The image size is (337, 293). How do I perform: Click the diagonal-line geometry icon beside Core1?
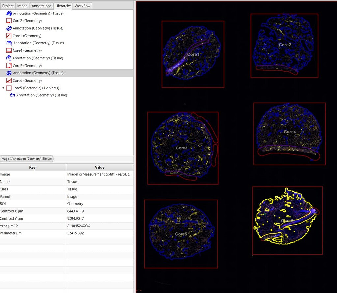point(8,36)
